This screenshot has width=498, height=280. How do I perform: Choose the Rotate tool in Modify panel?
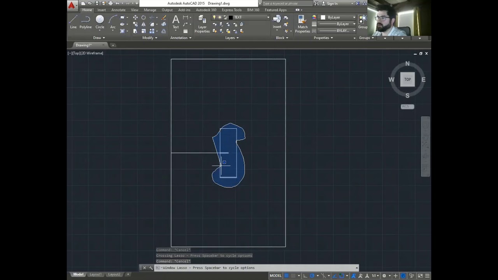tap(144, 17)
